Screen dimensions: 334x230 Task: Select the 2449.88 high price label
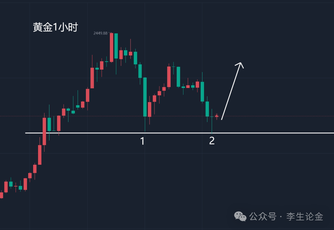pyautogui.click(x=100, y=33)
